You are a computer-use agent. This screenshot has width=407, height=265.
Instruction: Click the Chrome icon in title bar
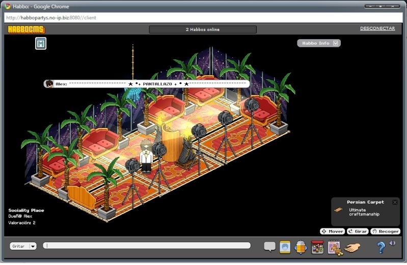coord(7,6)
